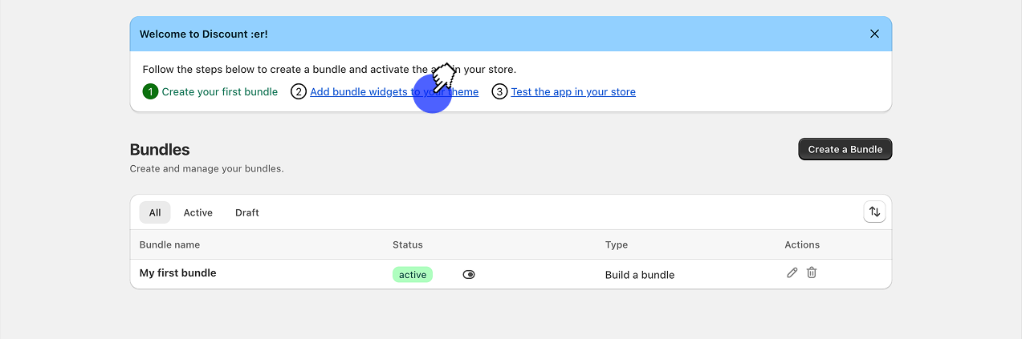Switch to the All tab
Image resolution: width=1022 pixels, height=339 pixels.
(x=155, y=212)
